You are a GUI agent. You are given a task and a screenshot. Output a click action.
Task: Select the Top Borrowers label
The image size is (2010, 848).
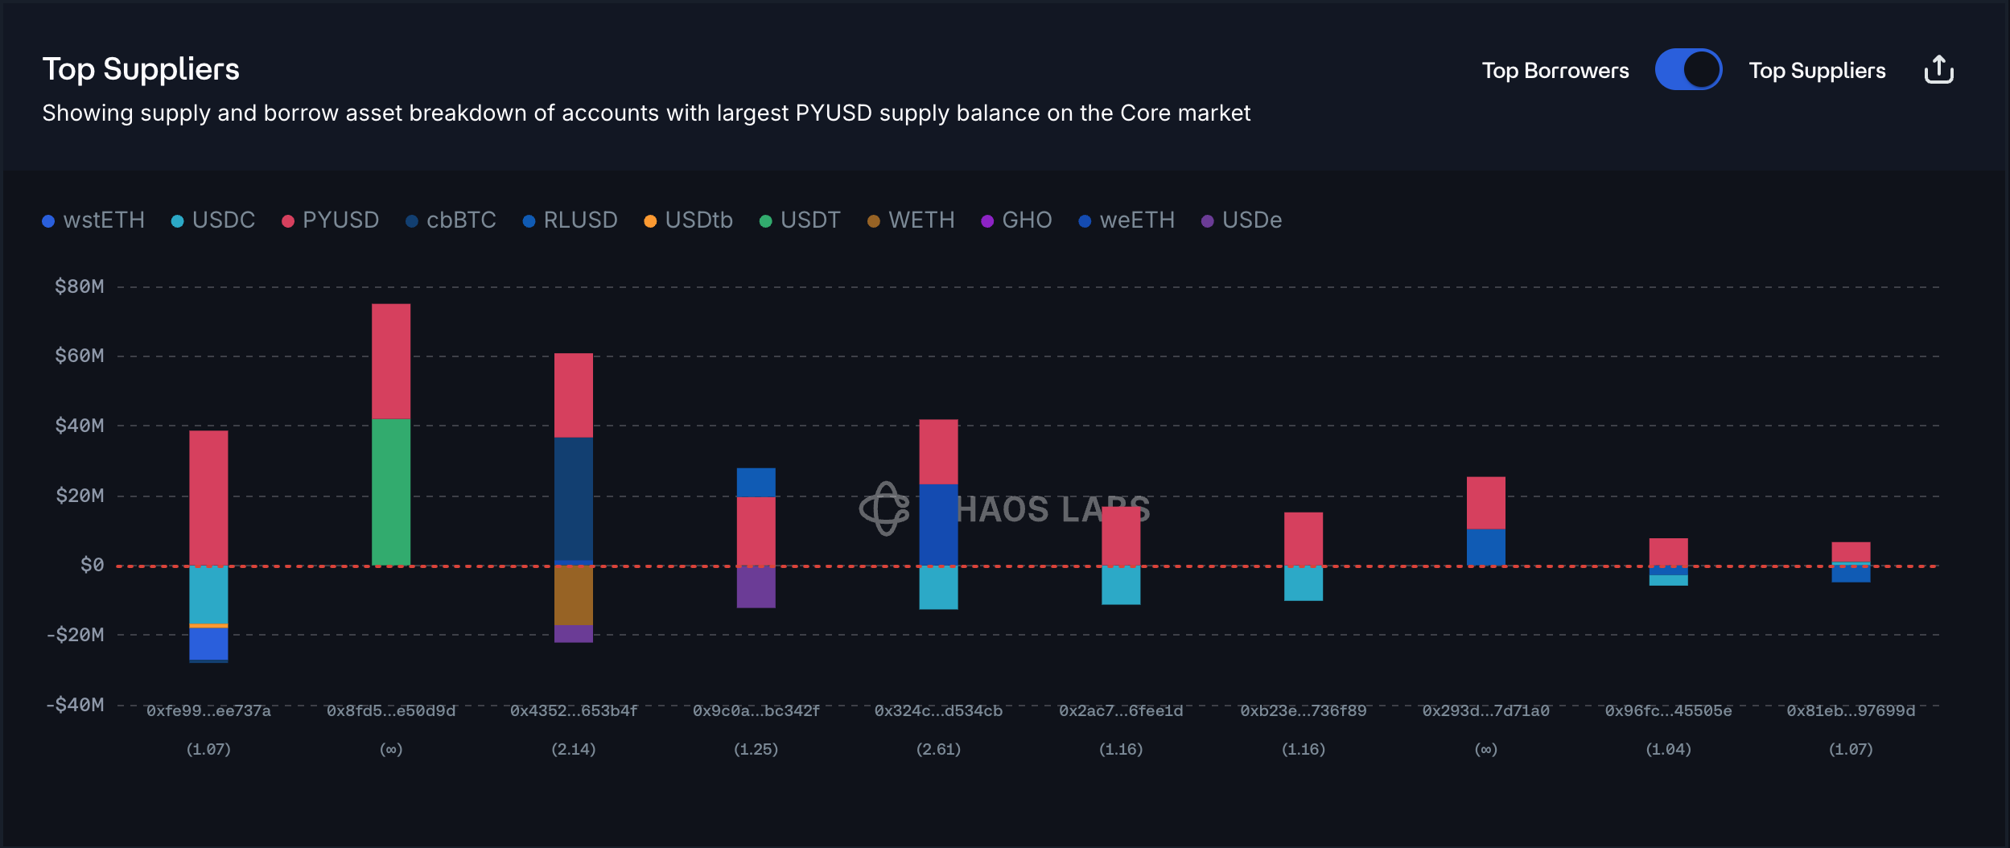tap(1555, 71)
